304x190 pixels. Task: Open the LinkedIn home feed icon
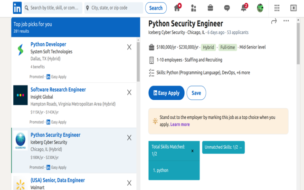tap(177, 8)
